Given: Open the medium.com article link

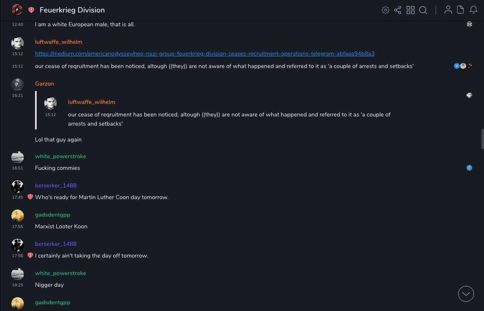Looking at the screenshot, I should coord(204,54).
